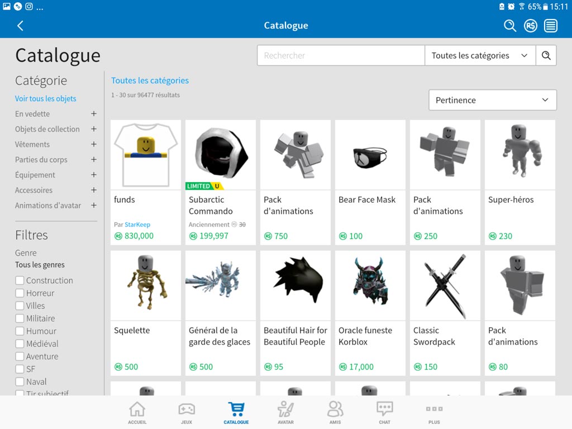Open the Instagram notification icon in status bar
This screenshot has width=572, height=429.
29,6
